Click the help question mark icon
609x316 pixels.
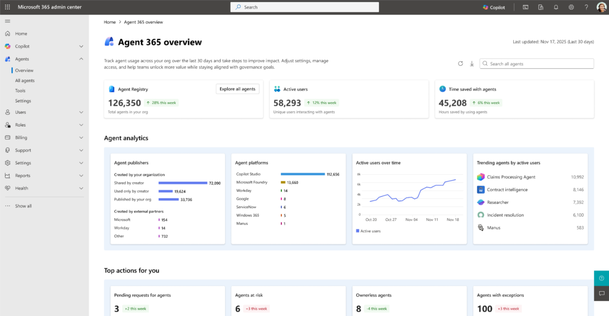(586, 7)
